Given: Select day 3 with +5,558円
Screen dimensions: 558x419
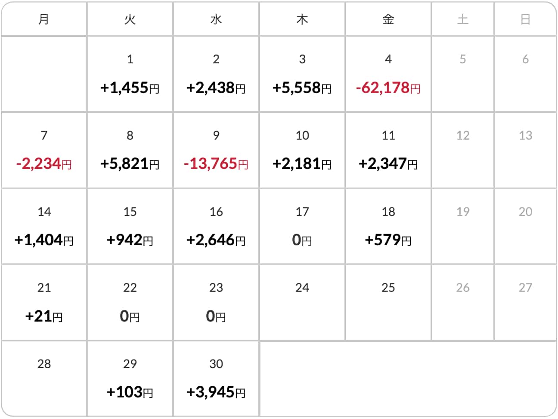Looking at the screenshot, I should (302, 74).
